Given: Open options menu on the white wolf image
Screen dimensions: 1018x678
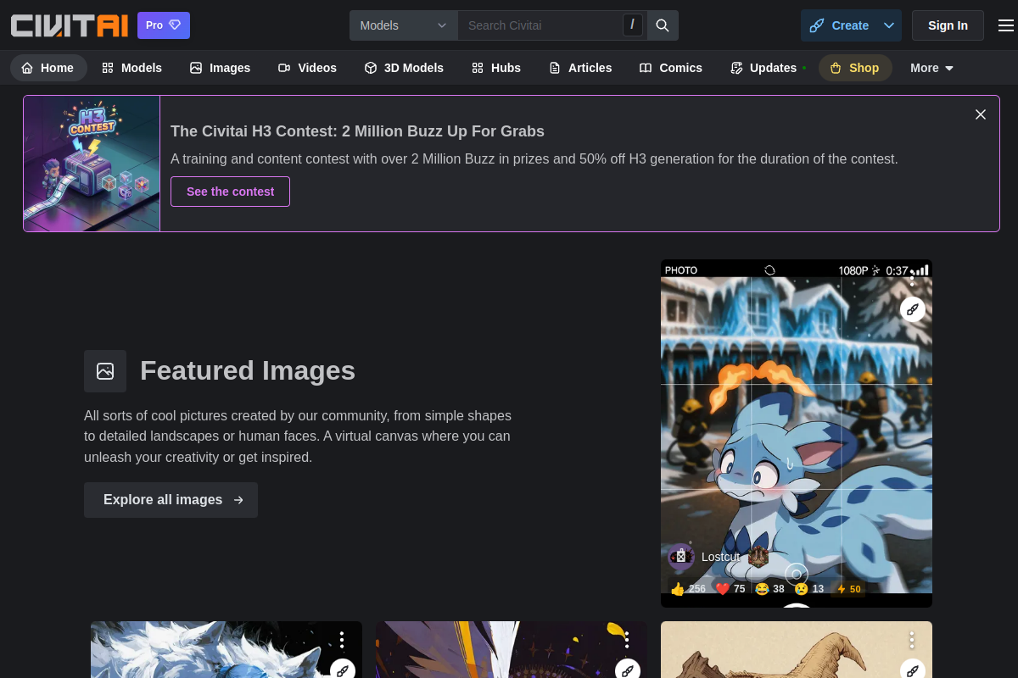Looking at the screenshot, I should point(342,640).
